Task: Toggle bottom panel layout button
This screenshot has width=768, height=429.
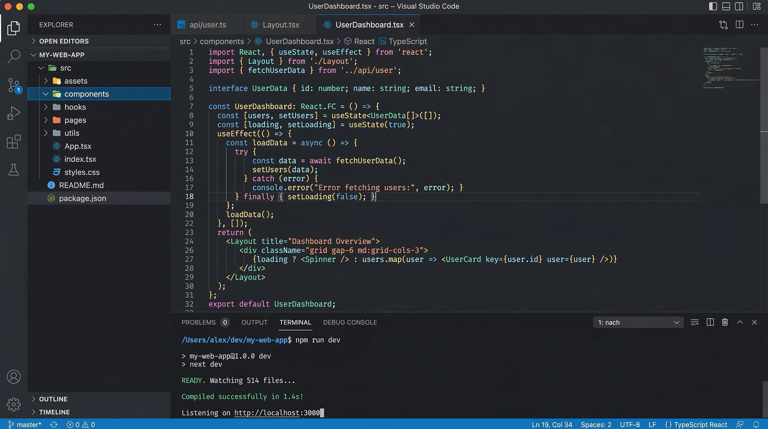Action: coord(726,6)
